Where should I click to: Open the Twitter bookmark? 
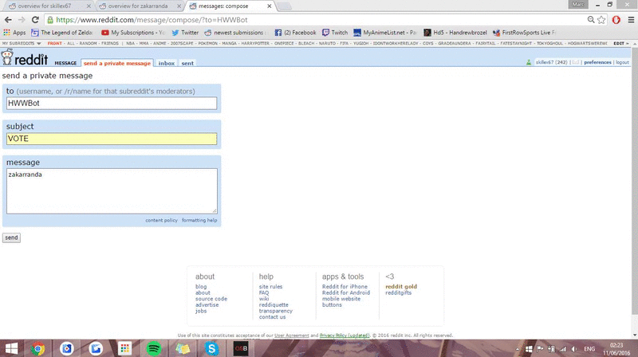coord(185,33)
